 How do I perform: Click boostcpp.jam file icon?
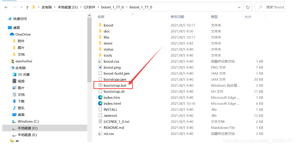point(100,79)
